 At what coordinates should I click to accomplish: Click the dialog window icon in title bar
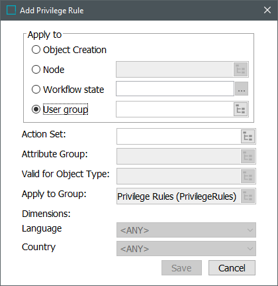pyautogui.click(x=11, y=10)
